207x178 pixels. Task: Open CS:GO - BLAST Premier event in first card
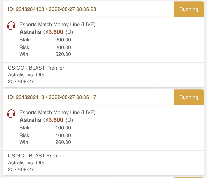[36, 68]
